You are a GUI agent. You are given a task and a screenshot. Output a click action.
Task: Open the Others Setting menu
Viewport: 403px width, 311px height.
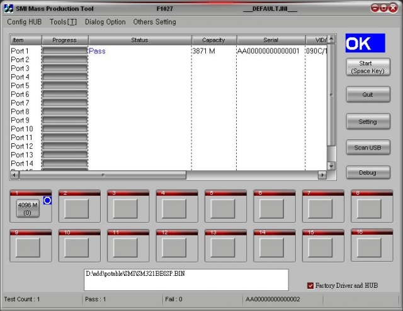tap(154, 22)
